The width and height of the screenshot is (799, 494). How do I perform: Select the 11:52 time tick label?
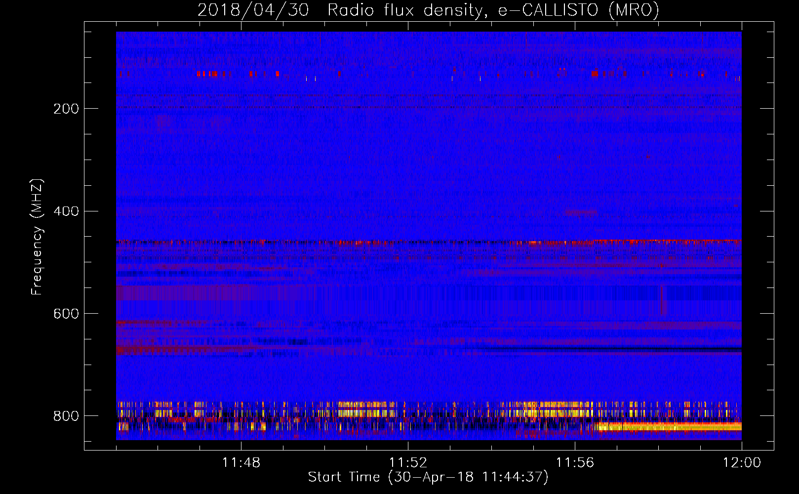pos(408,462)
